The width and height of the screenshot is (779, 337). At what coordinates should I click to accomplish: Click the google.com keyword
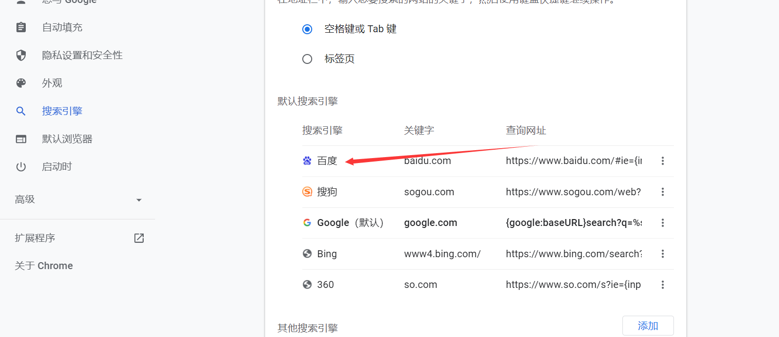[431, 223]
